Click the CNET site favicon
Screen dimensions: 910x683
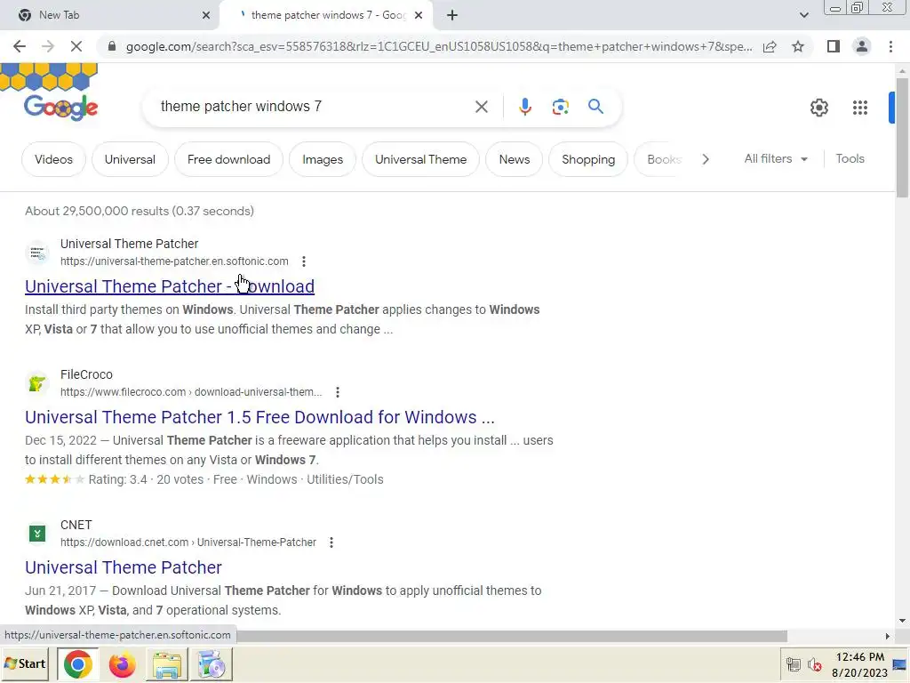click(37, 534)
